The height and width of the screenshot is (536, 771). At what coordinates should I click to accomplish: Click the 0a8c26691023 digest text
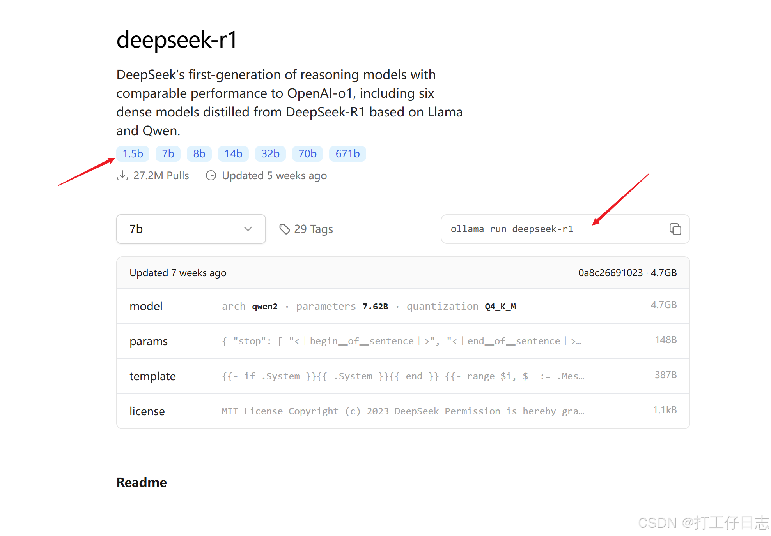610,273
